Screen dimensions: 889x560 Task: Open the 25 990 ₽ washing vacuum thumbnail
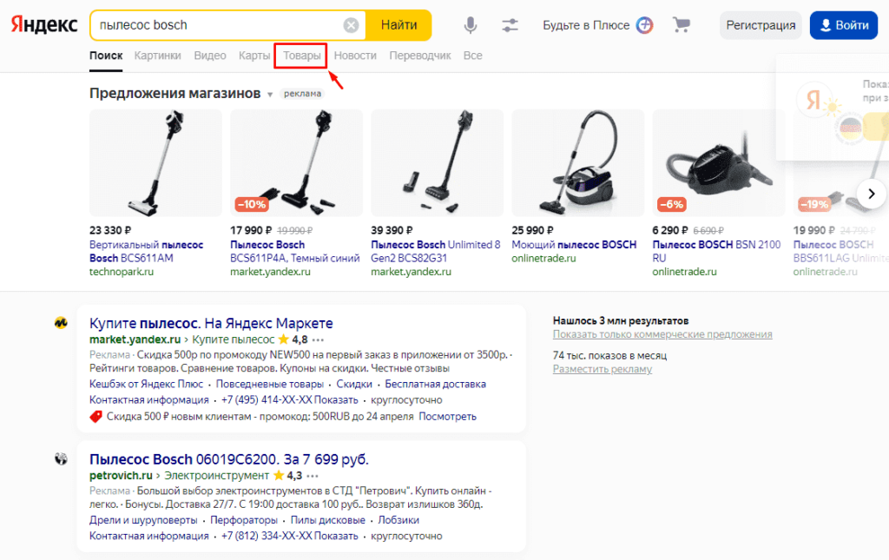pos(577,162)
